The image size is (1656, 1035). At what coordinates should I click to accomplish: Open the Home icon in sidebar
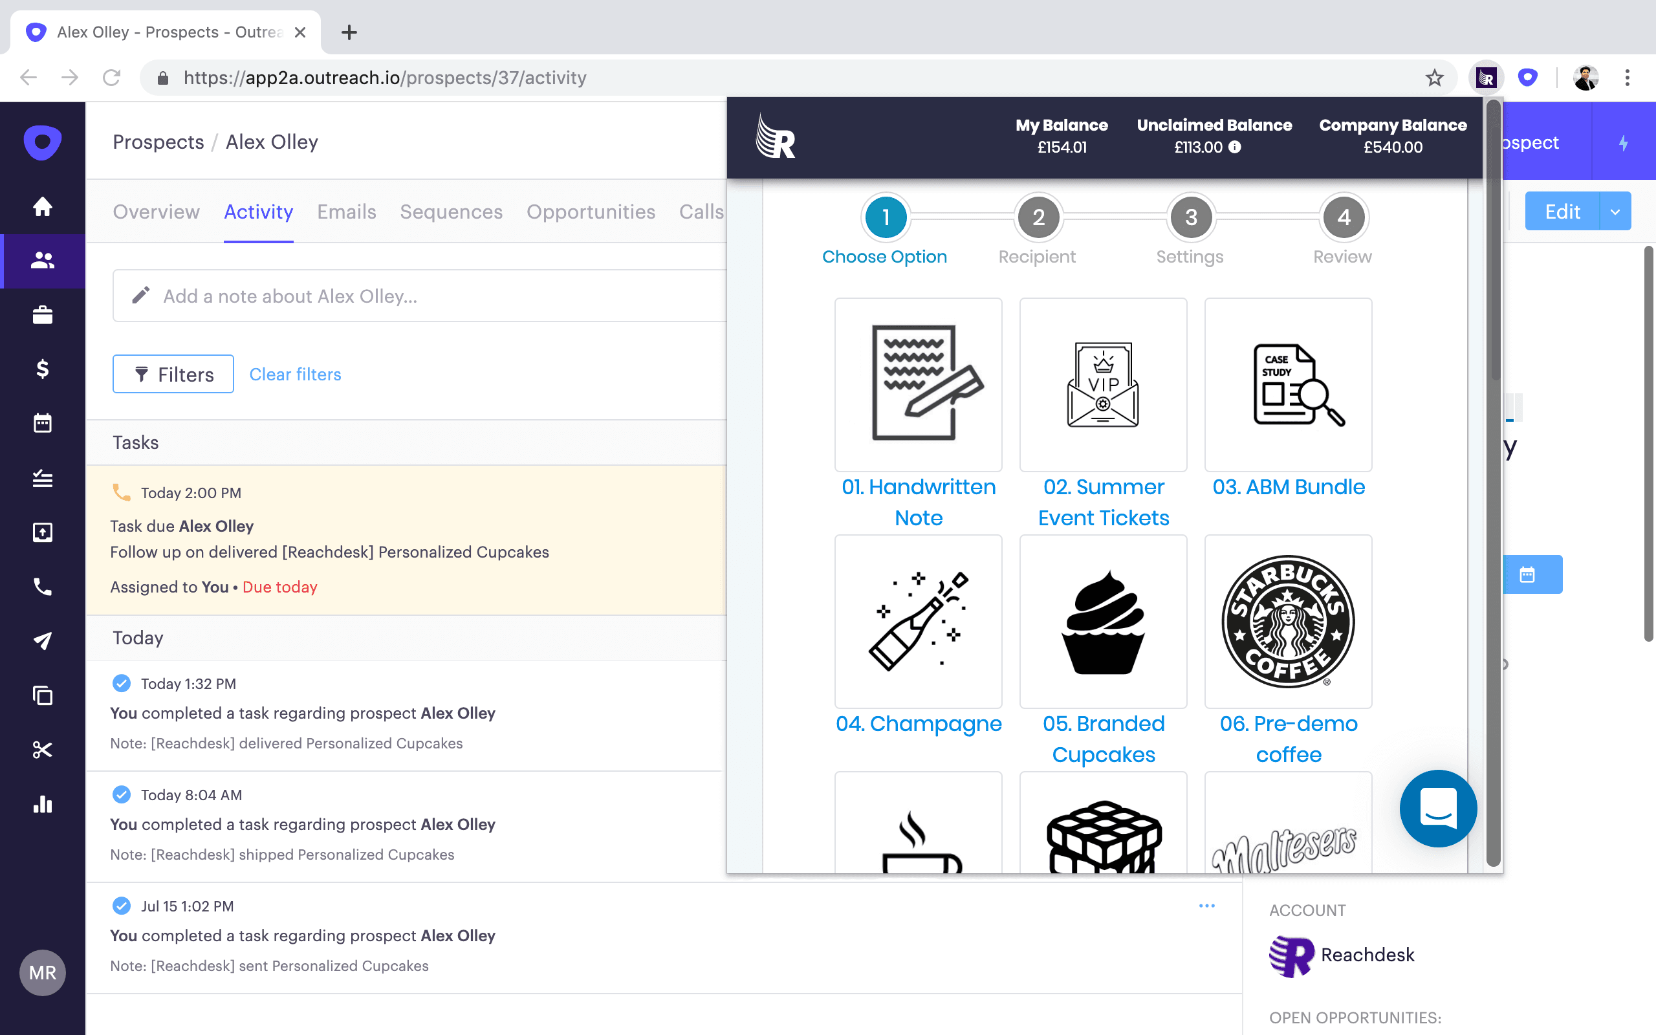click(x=43, y=206)
